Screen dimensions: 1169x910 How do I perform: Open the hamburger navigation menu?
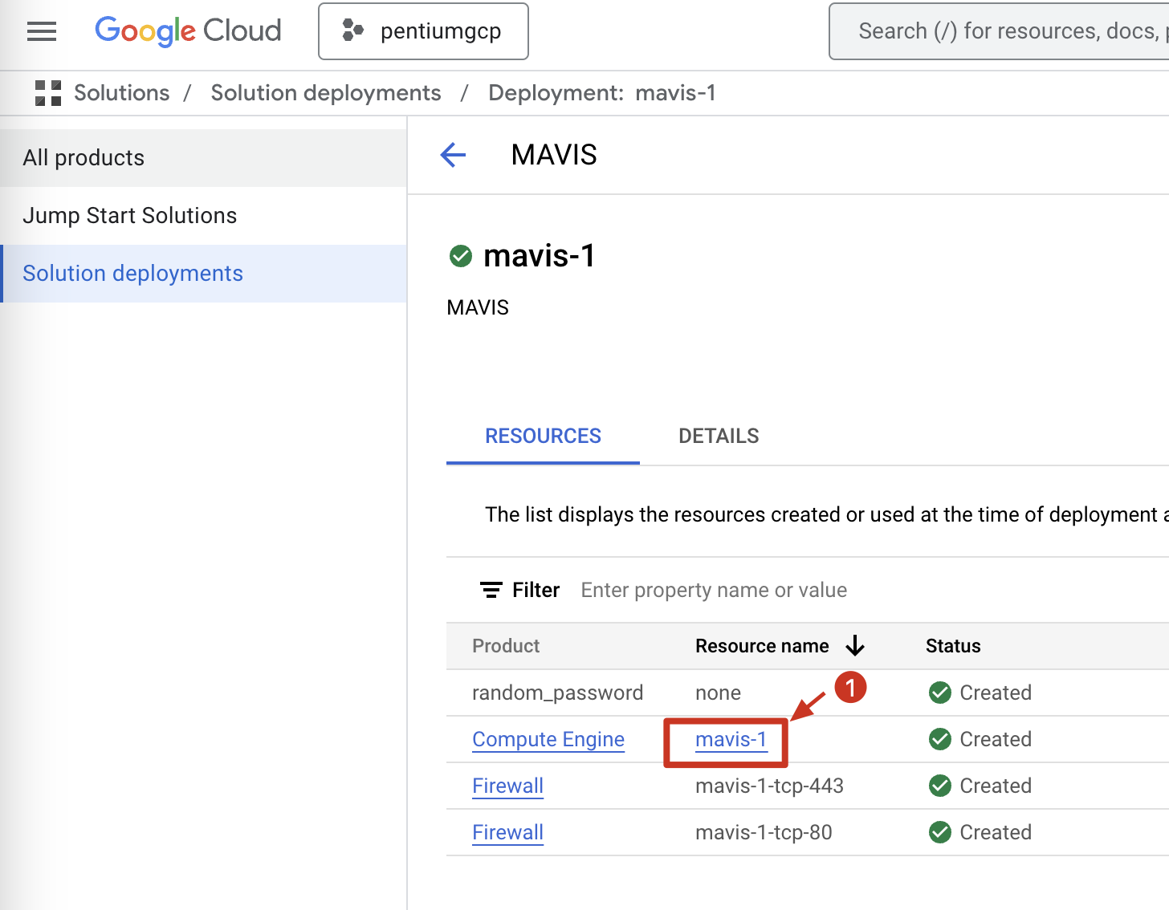pos(42,31)
